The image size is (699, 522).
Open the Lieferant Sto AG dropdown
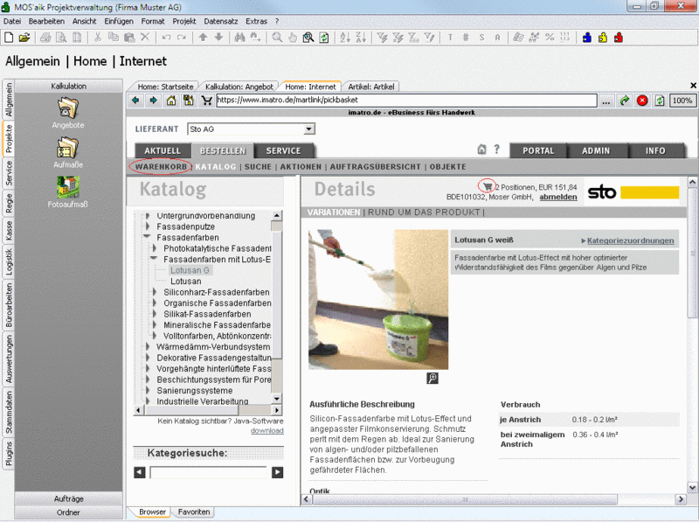[x=308, y=129]
